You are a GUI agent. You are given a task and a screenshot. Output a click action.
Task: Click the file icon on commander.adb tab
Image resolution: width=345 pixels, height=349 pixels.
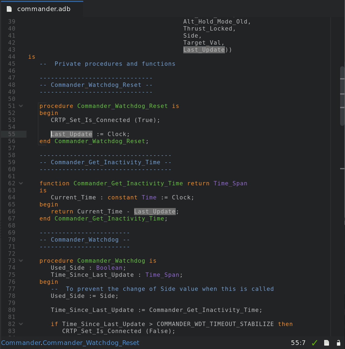tap(9, 9)
